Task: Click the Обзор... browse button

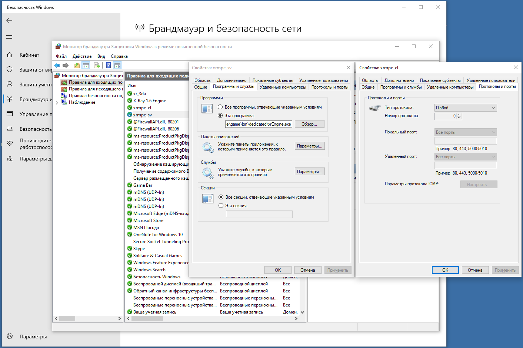Action: coord(309,124)
